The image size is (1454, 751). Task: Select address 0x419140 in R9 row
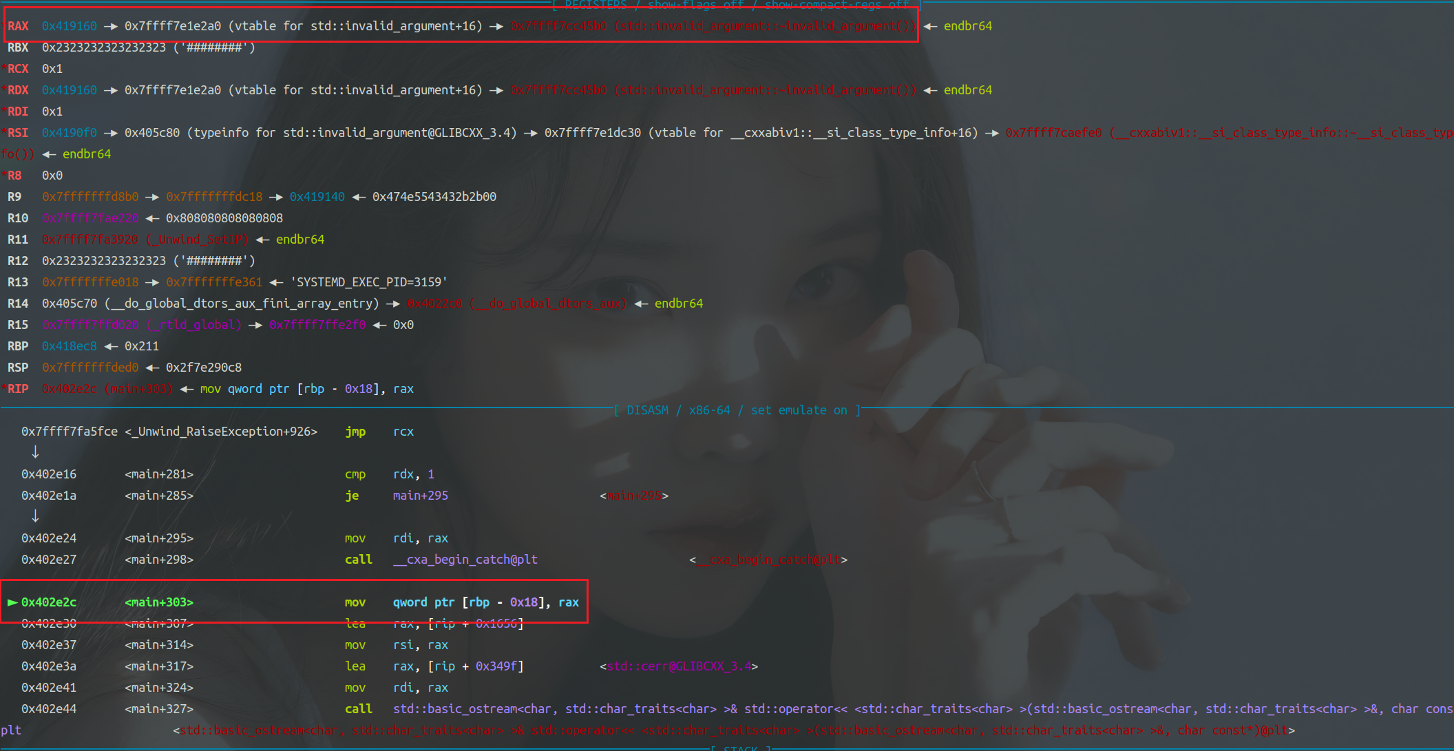[x=317, y=197]
